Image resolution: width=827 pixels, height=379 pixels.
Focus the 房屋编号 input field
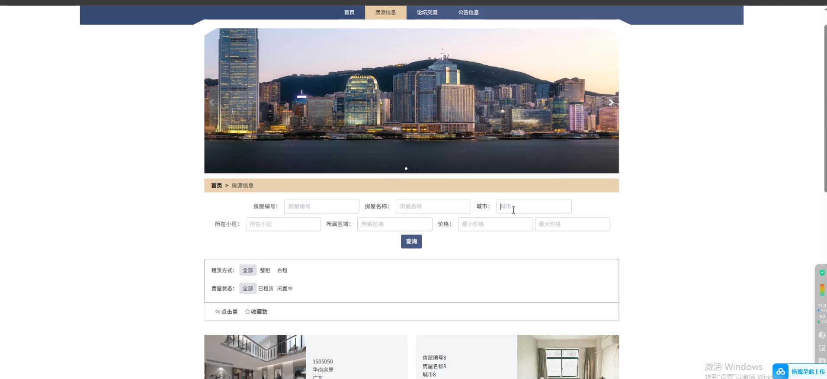322,206
